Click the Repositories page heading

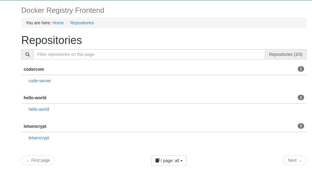(52, 40)
